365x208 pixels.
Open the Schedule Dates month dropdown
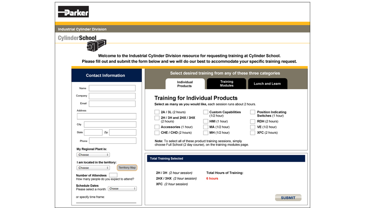click(122, 189)
